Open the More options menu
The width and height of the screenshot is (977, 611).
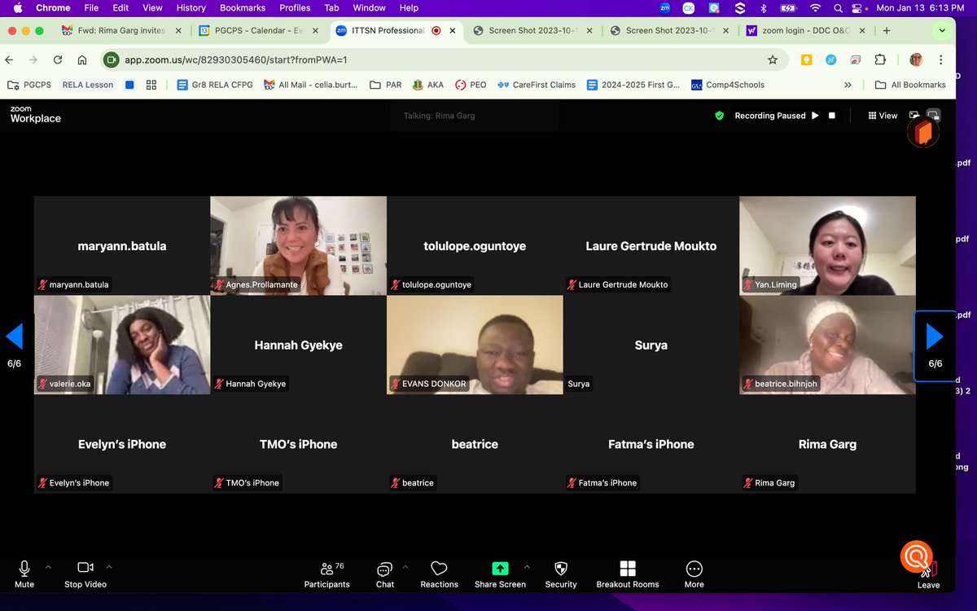pos(694,574)
